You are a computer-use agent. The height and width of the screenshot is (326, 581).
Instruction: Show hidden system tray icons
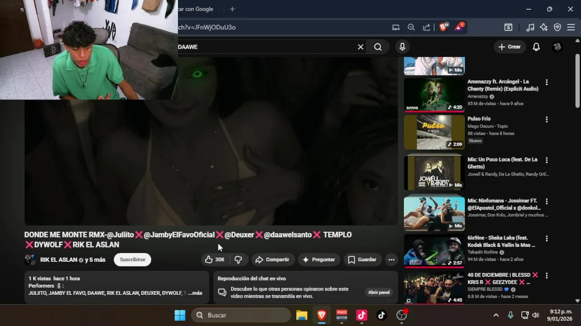tap(496, 315)
